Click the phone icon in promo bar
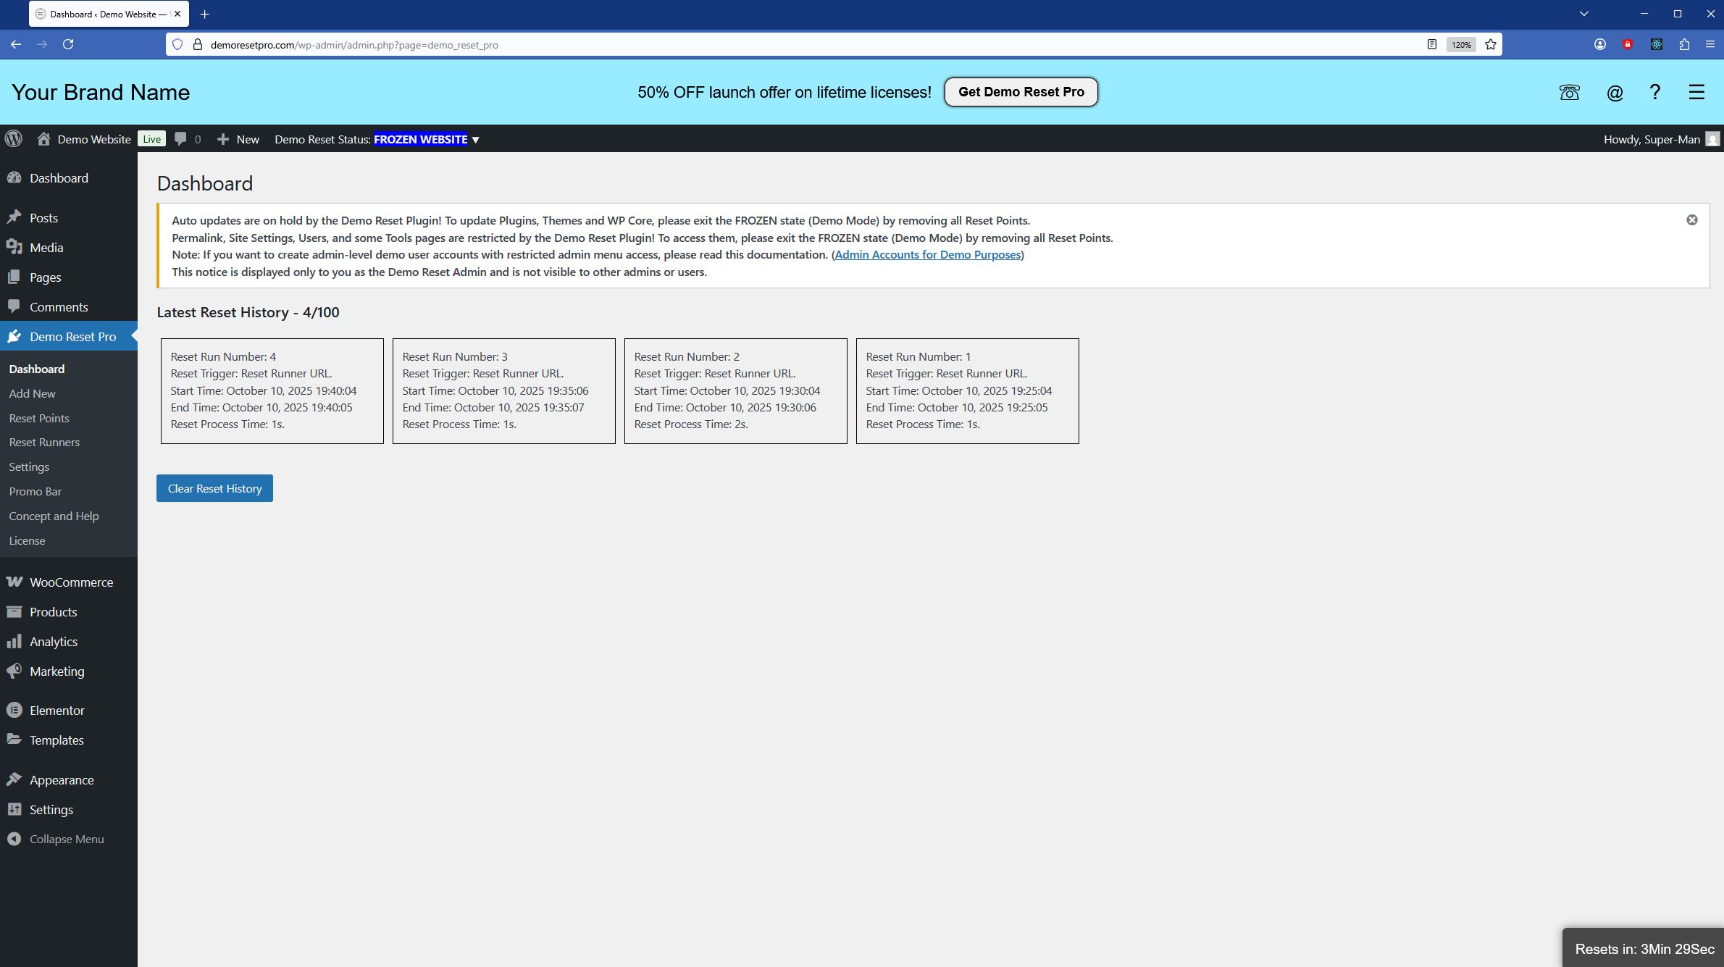Viewport: 1724px width, 967px height. coord(1569,92)
